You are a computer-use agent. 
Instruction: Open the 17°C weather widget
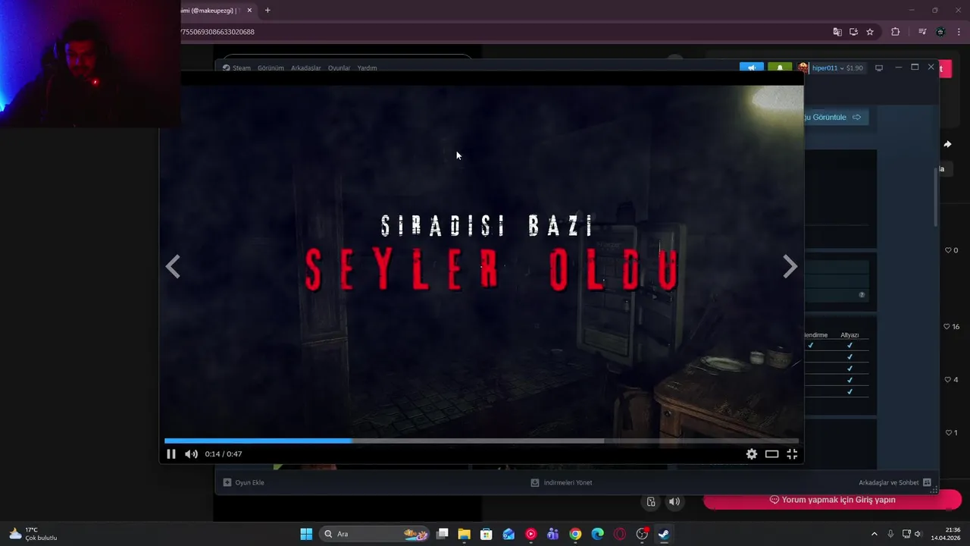[32, 534]
